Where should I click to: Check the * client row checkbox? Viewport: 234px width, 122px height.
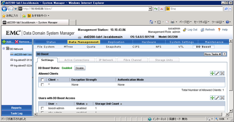point(42,85)
